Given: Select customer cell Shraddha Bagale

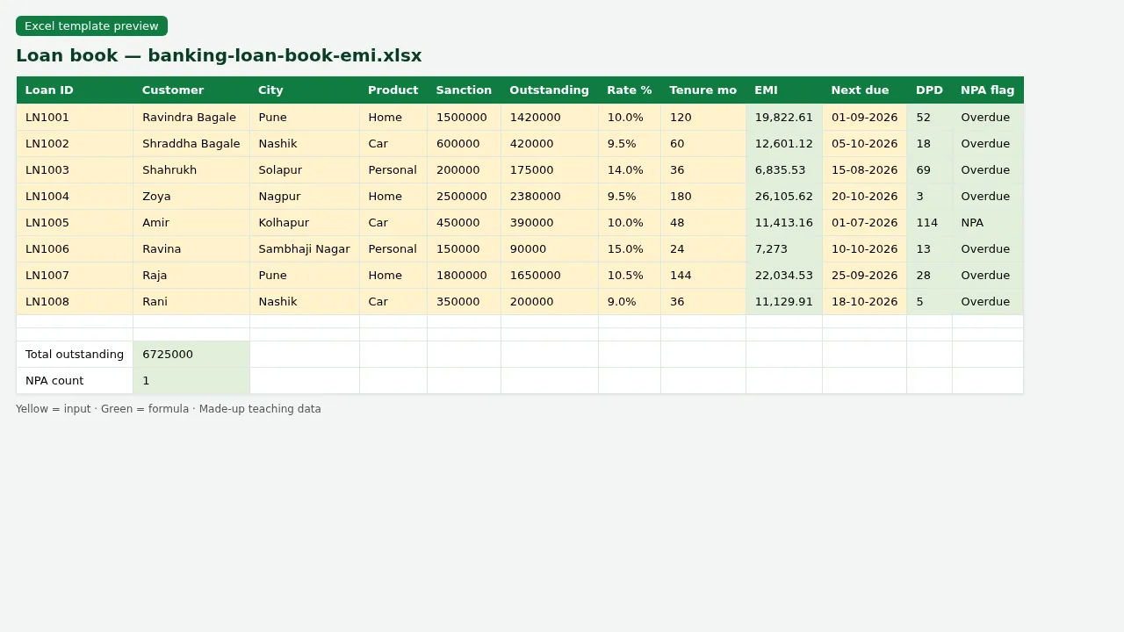Looking at the screenshot, I should pyautogui.click(x=191, y=144).
